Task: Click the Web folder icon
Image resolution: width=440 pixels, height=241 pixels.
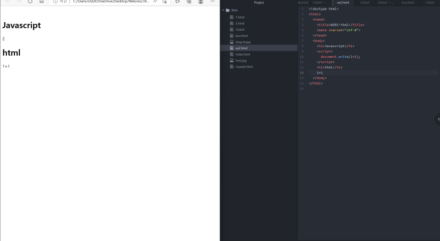Action: click(x=228, y=10)
